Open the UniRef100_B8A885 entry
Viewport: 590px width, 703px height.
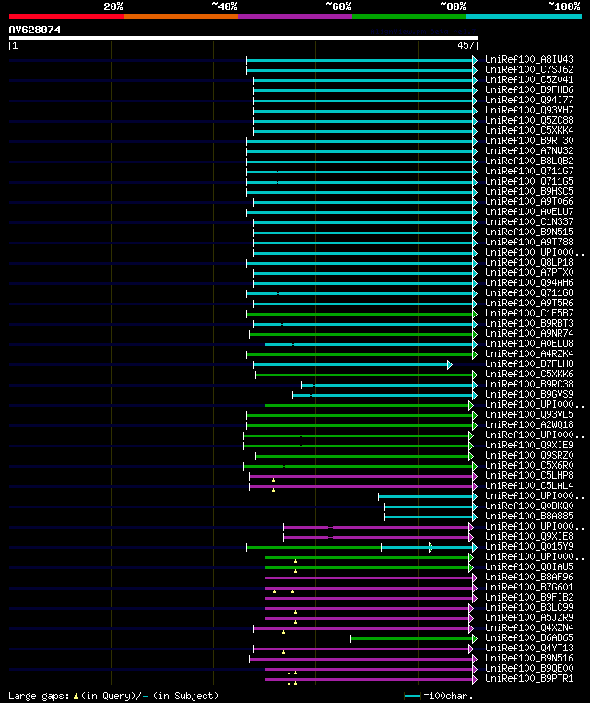[x=529, y=516]
